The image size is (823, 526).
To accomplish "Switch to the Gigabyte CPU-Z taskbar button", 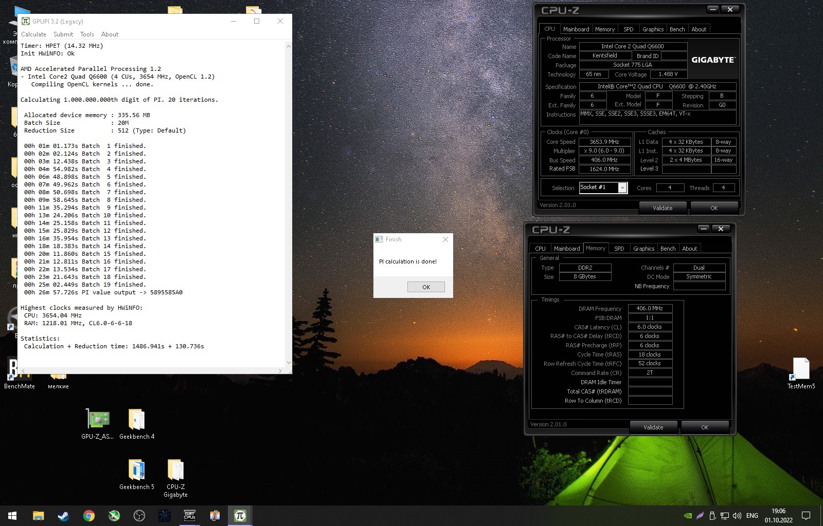I will pos(189,516).
